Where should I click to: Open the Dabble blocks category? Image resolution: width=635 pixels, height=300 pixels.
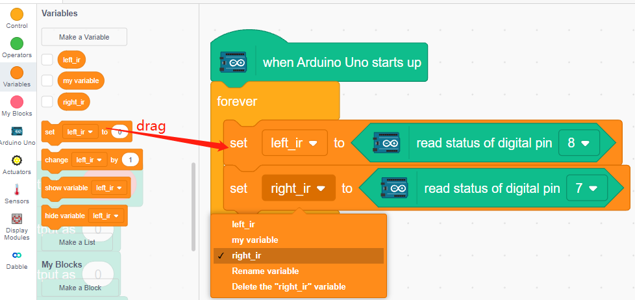(x=17, y=260)
